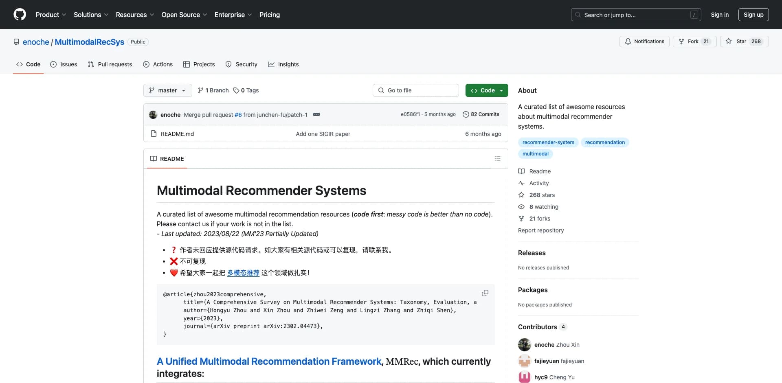Click the star icon to star repo
Screen dimensions: 782x383
pyautogui.click(x=729, y=42)
